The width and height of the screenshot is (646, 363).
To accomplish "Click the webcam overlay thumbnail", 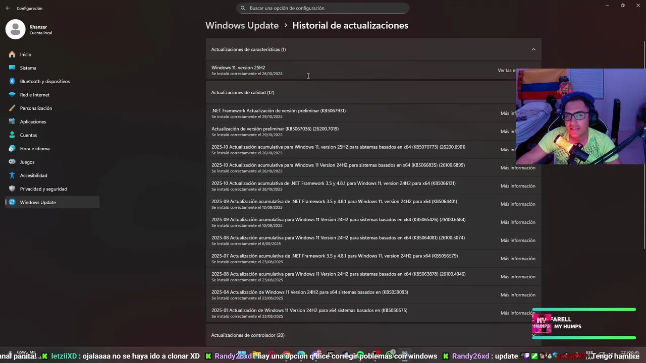I will click(x=581, y=116).
